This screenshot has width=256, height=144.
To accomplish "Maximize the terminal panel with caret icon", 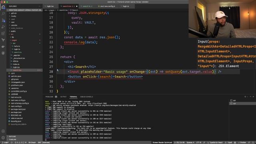I will coord(250,97).
